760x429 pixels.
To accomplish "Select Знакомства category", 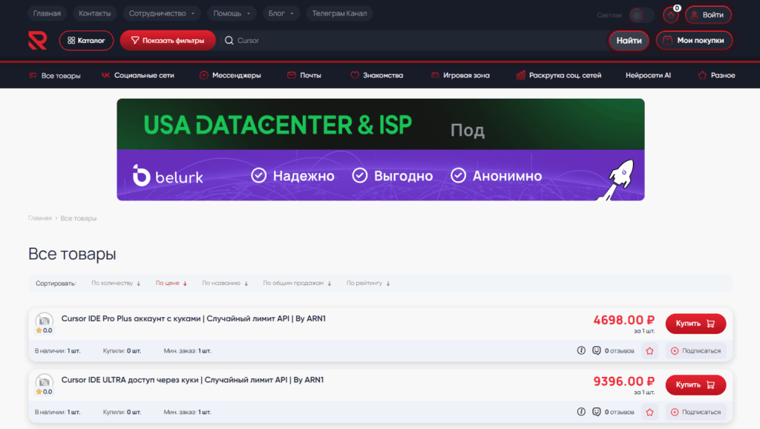I will pyautogui.click(x=376, y=76).
